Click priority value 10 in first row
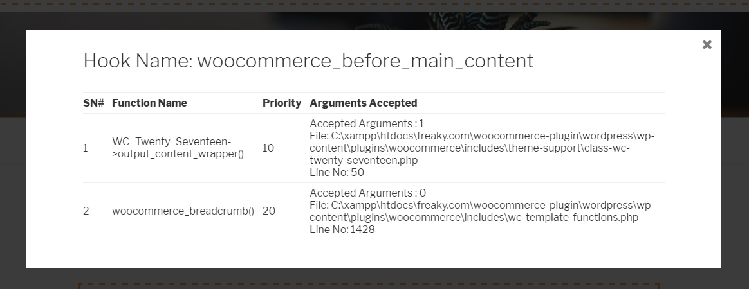Image resolution: width=749 pixels, height=289 pixels. click(x=268, y=148)
